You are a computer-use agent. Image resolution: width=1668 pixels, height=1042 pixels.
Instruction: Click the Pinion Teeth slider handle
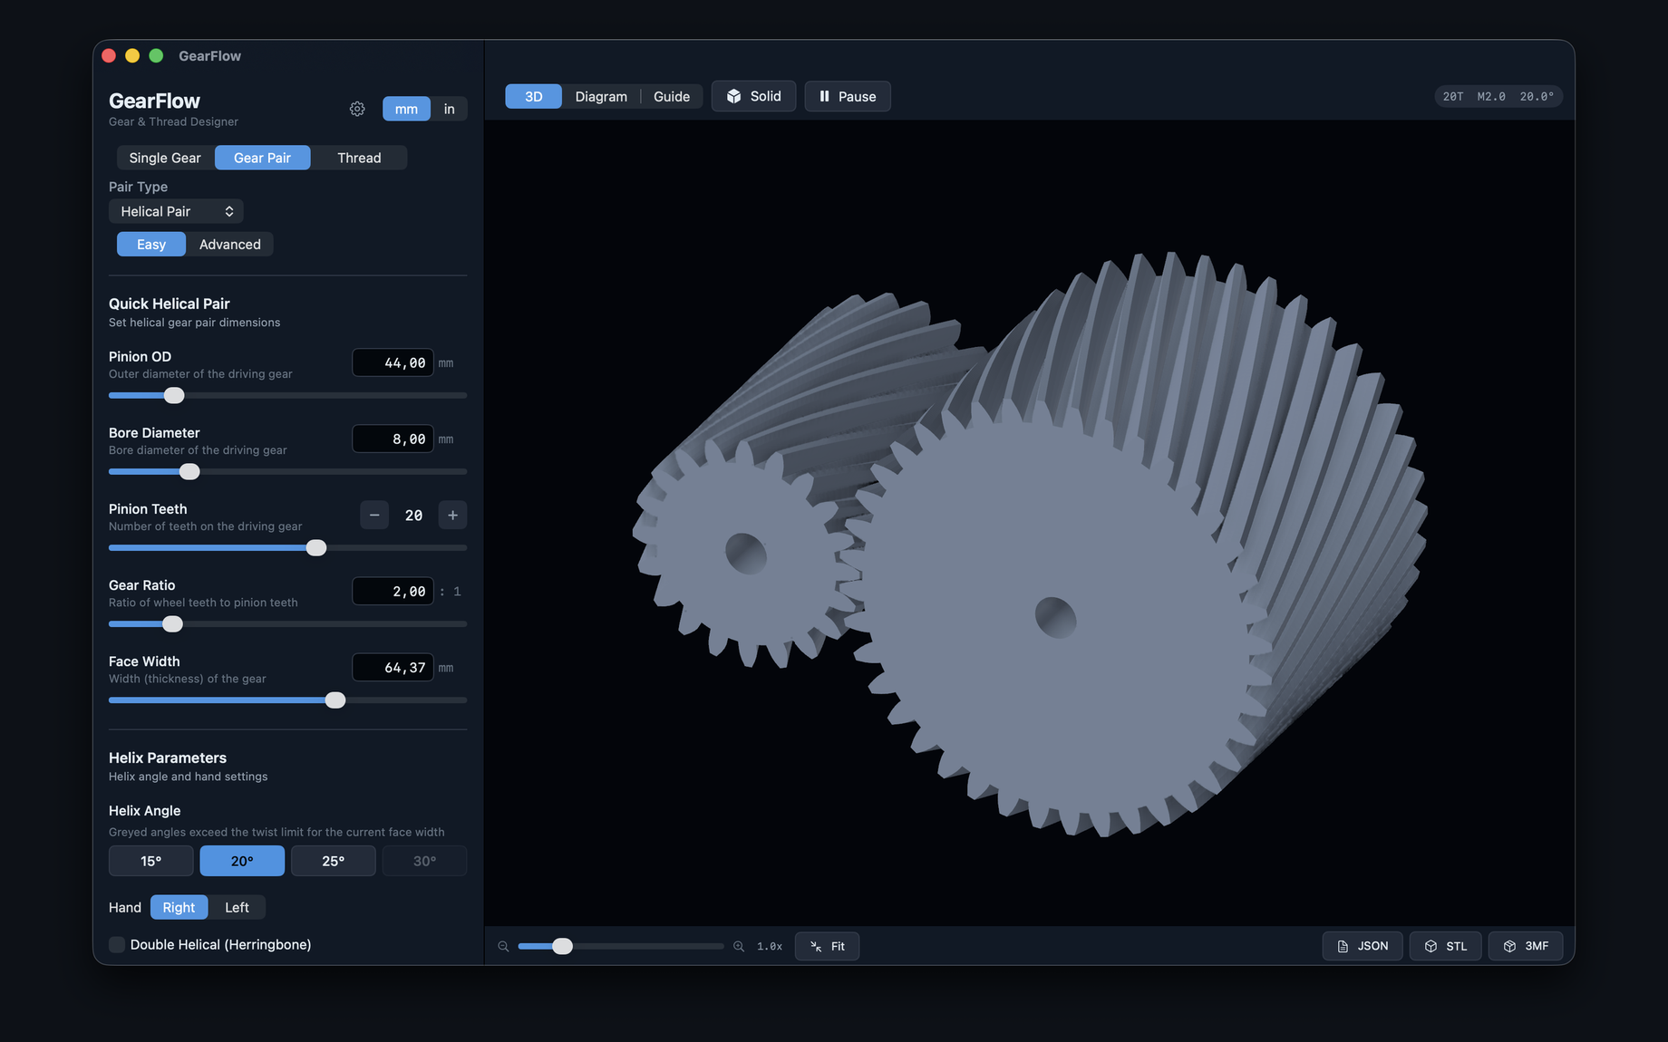316,547
